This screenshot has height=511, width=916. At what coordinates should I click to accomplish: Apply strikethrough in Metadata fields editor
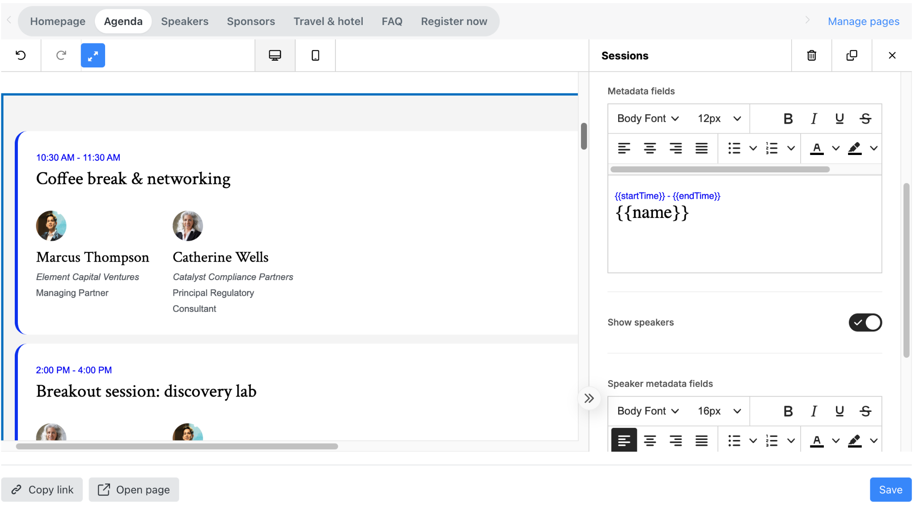pos(865,118)
